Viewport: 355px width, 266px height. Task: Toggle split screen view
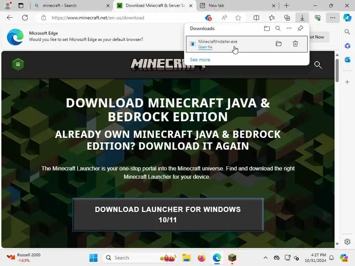coord(256,18)
